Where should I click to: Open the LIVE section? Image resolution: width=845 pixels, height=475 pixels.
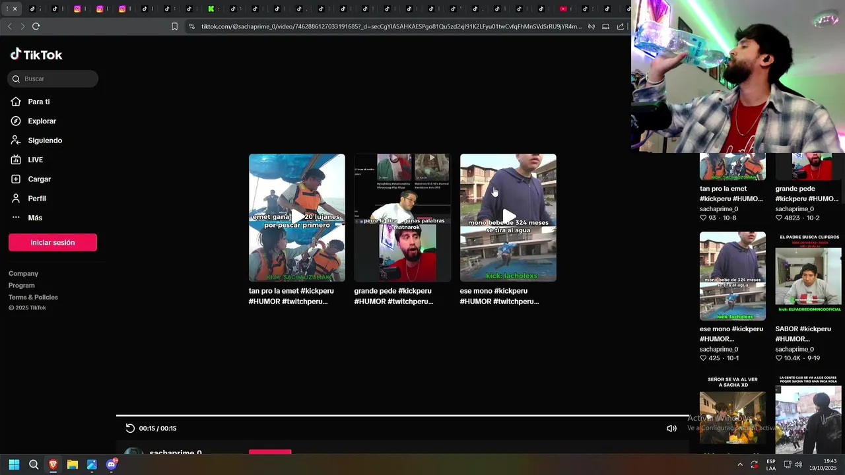[x=35, y=160]
